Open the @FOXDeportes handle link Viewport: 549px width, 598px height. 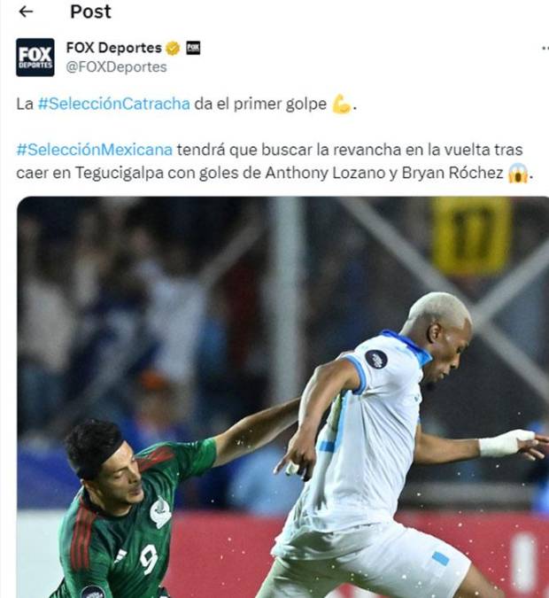click(116, 67)
